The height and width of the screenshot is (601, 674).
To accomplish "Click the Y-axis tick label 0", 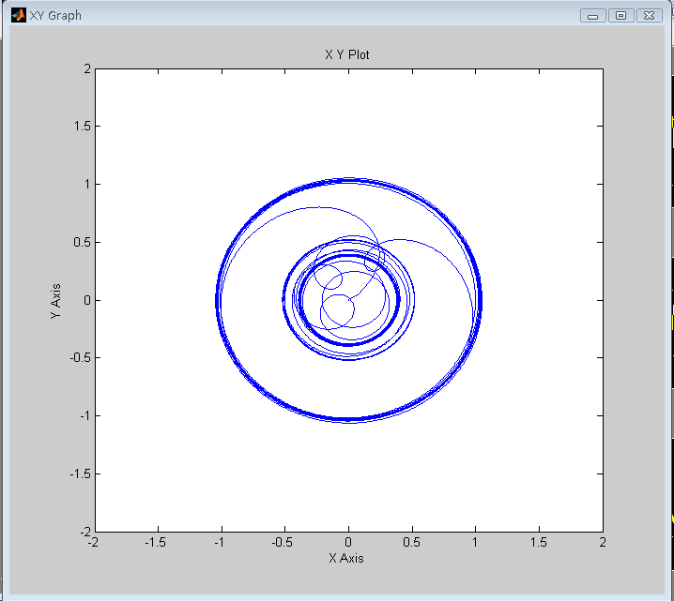I will tap(87, 300).
